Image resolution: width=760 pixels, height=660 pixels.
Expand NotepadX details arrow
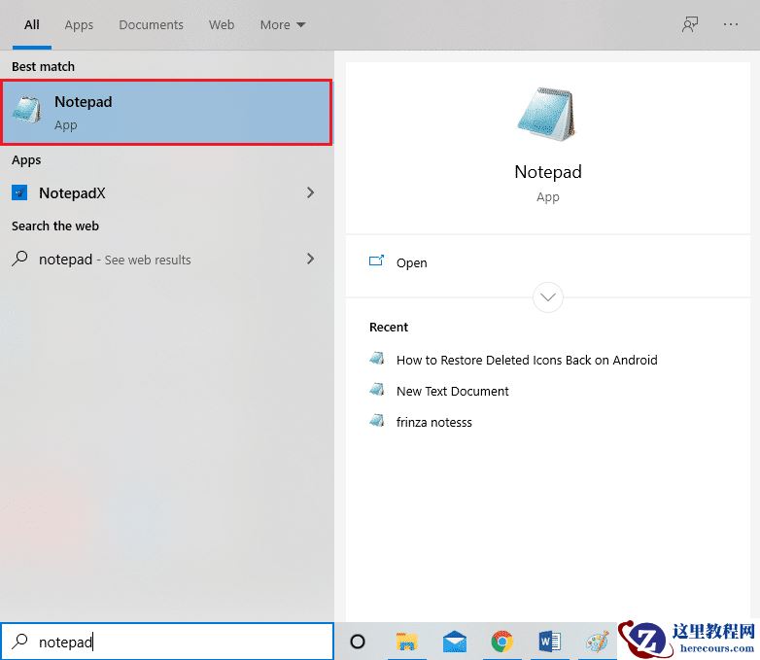tap(310, 193)
